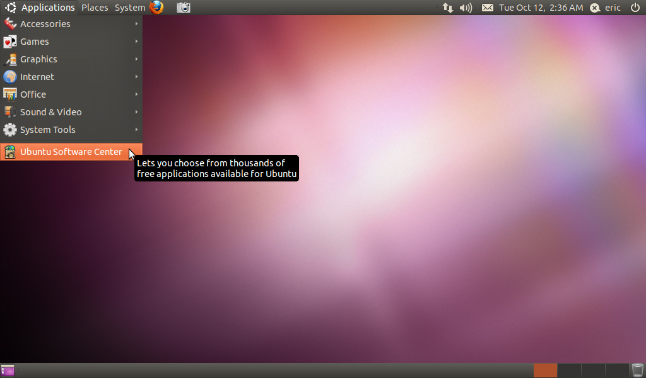This screenshot has width=646, height=378.
Task: Expand the Accessories submenu arrow
Action: tap(136, 24)
